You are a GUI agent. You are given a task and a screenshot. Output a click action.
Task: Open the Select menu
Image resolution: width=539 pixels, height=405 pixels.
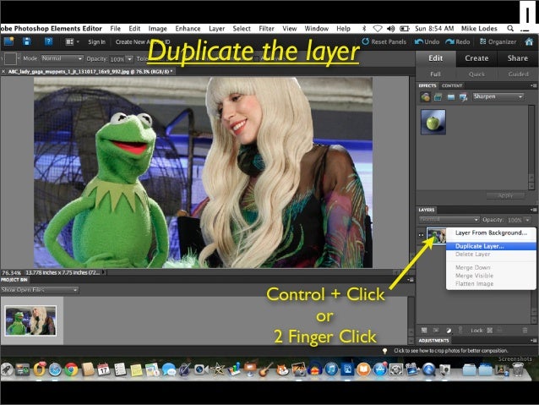coord(242,29)
